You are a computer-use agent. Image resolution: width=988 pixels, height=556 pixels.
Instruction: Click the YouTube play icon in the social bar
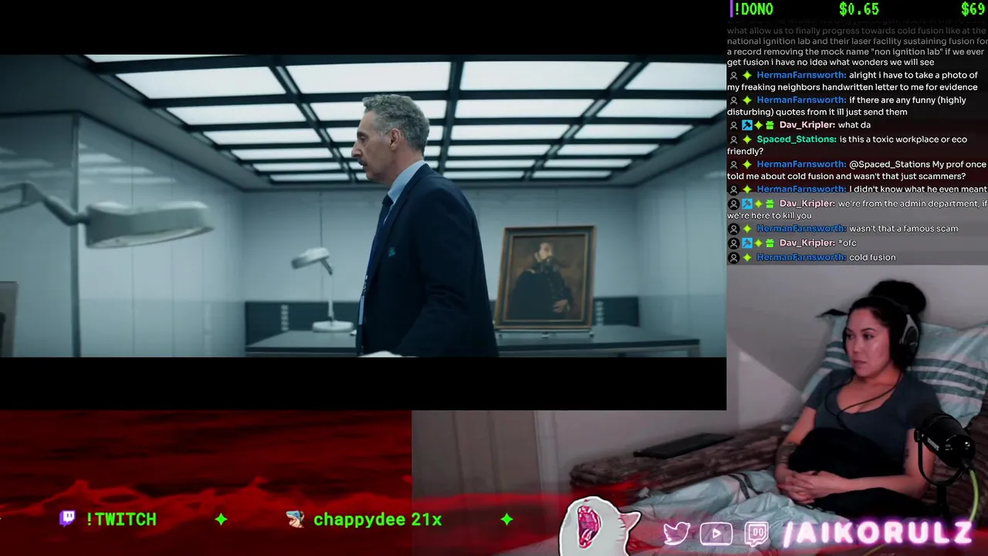(x=716, y=534)
